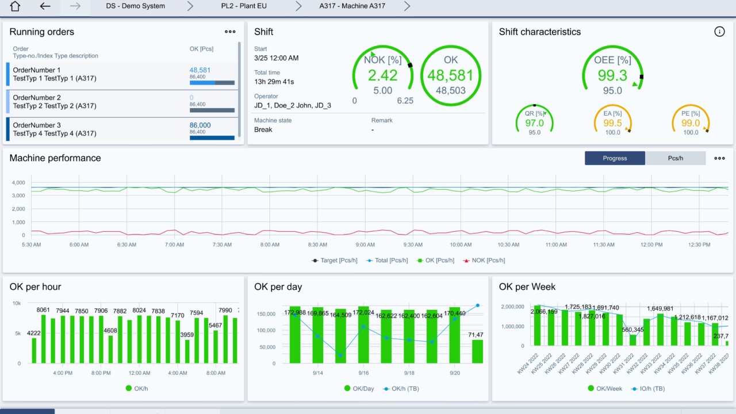This screenshot has height=414, width=736.
Task: Open OrderNumber 1 row
Action: (x=122, y=74)
